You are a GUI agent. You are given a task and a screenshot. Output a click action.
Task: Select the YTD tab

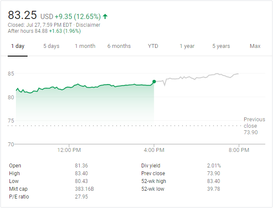click(153, 46)
